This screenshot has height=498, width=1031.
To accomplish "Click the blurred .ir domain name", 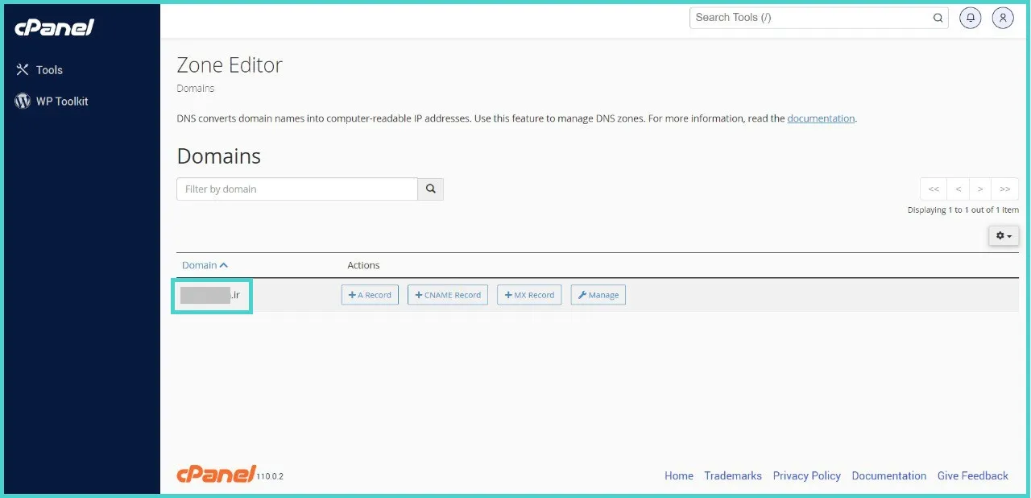I will 211,295.
